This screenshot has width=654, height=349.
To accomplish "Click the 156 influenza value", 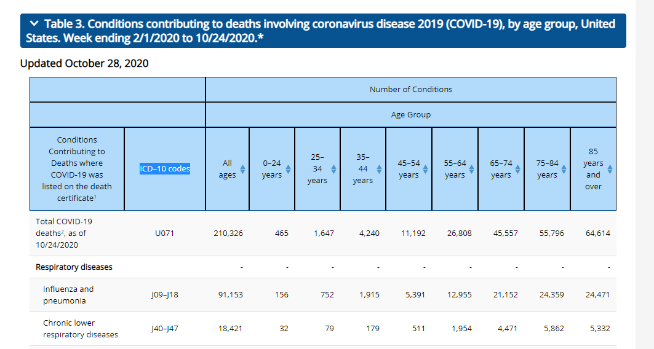I will [282, 295].
